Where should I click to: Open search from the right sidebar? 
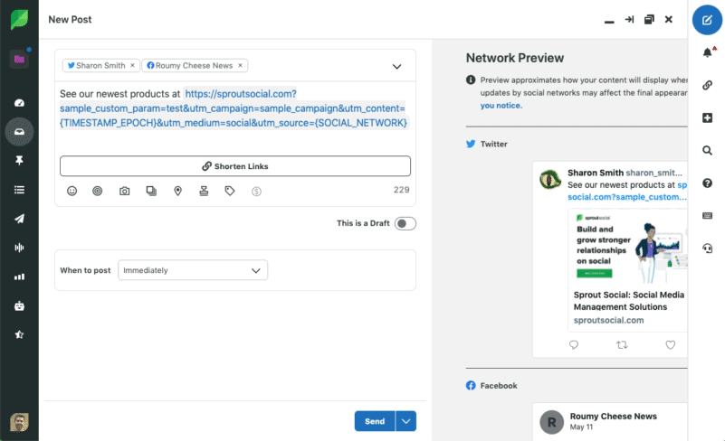point(708,150)
